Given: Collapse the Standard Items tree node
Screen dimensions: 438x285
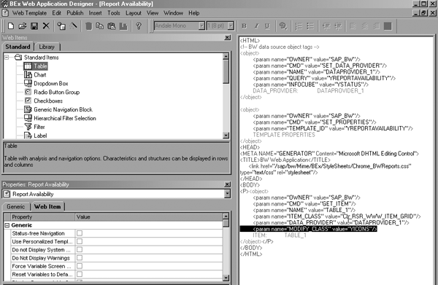Looking at the screenshot, I should [7, 57].
